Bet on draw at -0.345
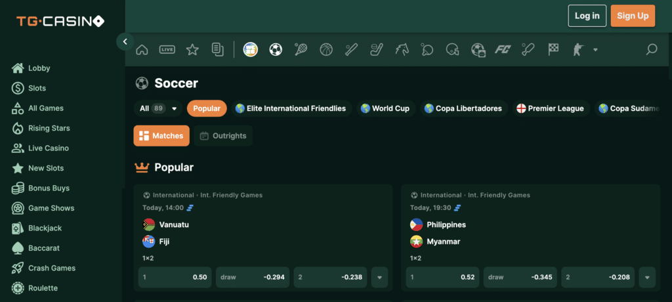Viewport: 672px width, 302px height. 520,277
